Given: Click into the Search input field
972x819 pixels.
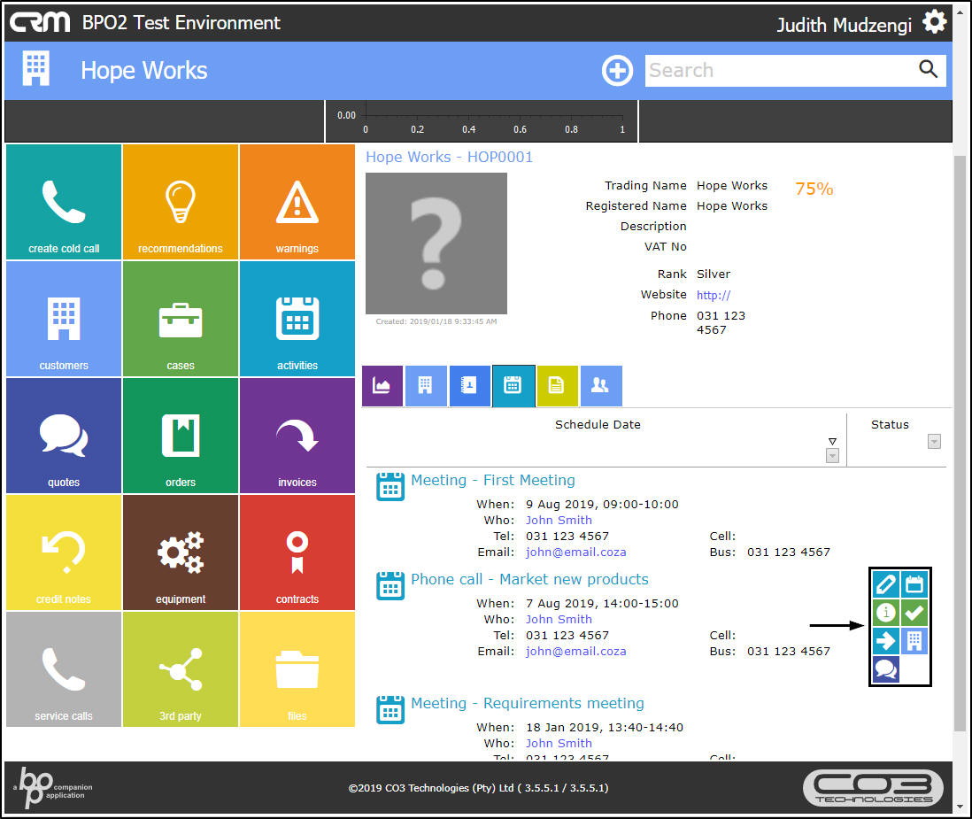Looking at the screenshot, I should click(x=781, y=71).
